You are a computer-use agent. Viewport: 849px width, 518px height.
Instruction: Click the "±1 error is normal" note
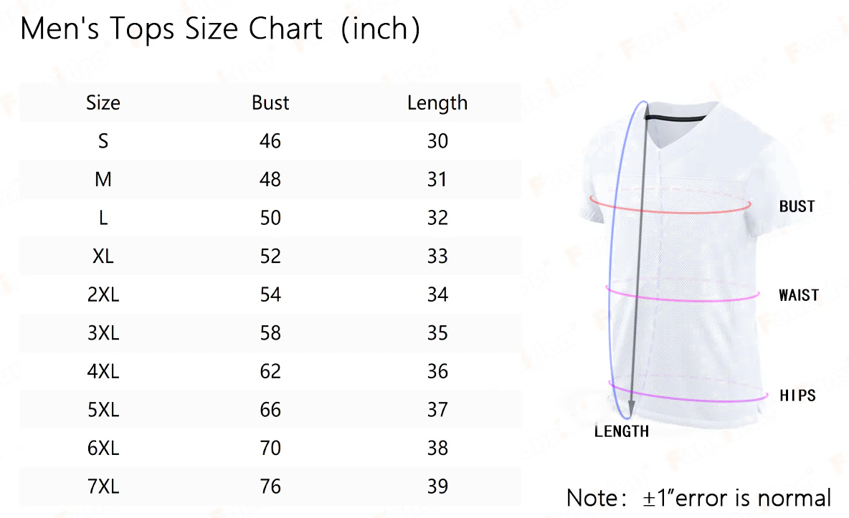(x=699, y=497)
